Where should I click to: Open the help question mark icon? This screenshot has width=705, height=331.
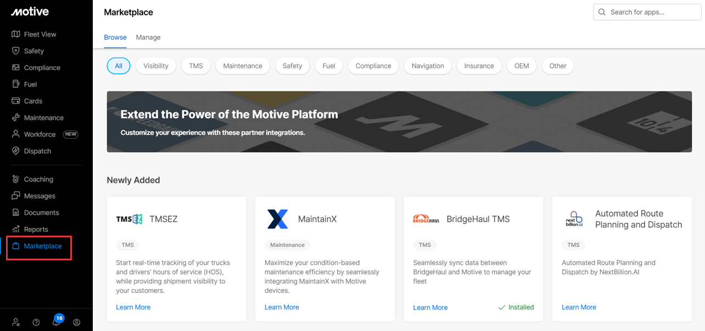tap(36, 322)
